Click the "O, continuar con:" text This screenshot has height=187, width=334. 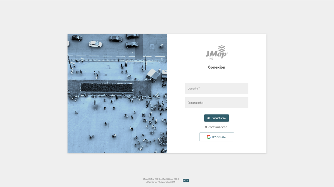tap(216, 127)
